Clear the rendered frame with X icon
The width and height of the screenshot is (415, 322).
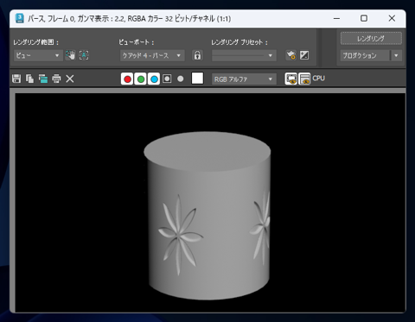click(70, 79)
